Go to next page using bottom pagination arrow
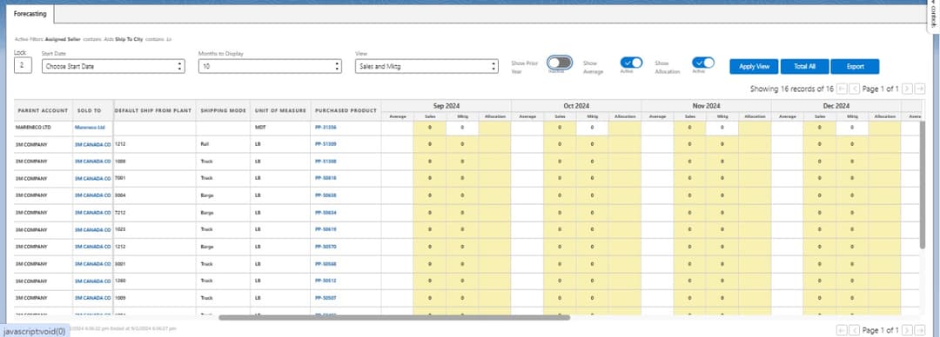 (x=907, y=330)
